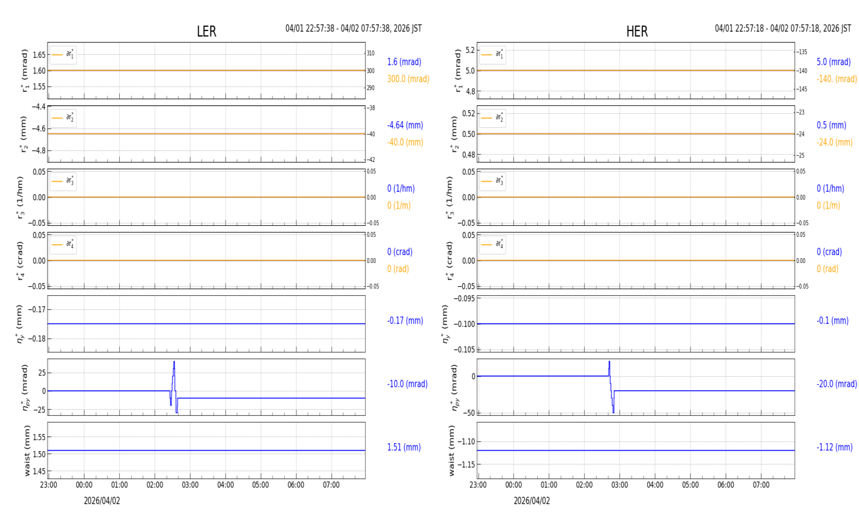Select the -1.12 (mm) waist value

pos(835,447)
